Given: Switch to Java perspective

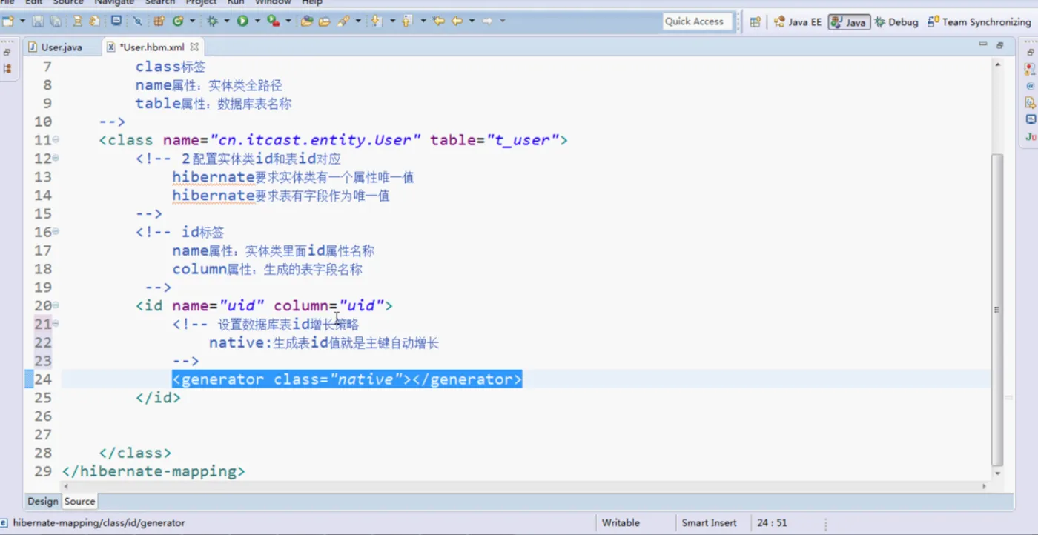Looking at the screenshot, I should pyautogui.click(x=849, y=22).
